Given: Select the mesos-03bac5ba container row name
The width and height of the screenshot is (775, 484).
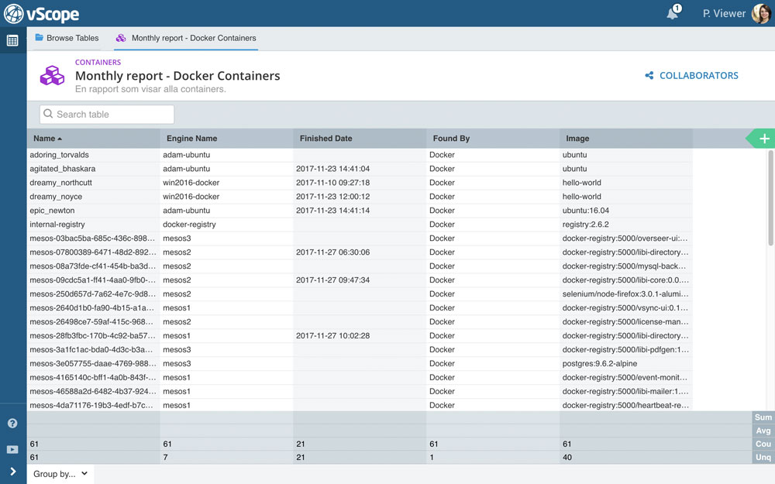Looking at the screenshot, I should (x=92, y=238).
